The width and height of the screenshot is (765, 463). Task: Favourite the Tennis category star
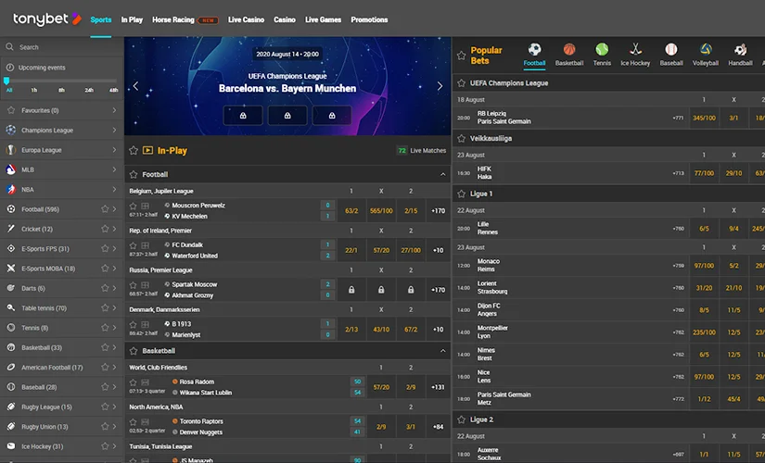[105, 328]
